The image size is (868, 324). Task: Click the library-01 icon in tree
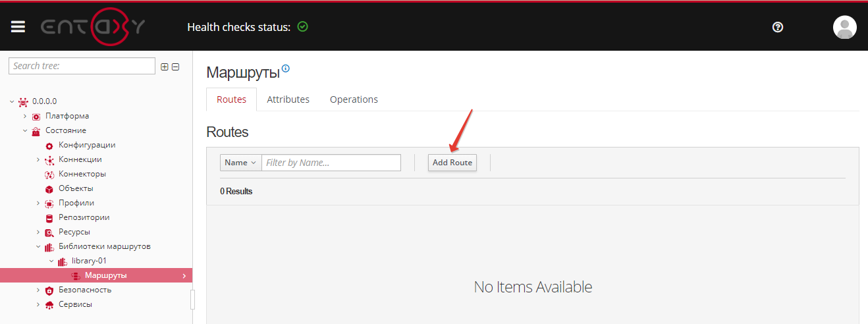click(62, 261)
